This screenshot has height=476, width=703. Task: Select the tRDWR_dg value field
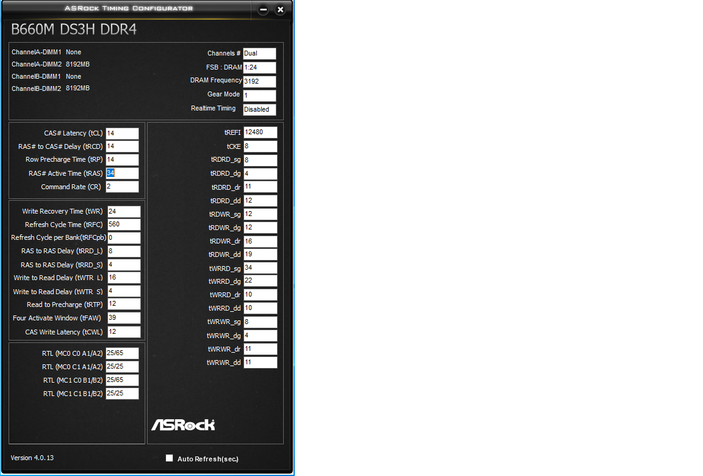pyautogui.click(x=261, y=228)
